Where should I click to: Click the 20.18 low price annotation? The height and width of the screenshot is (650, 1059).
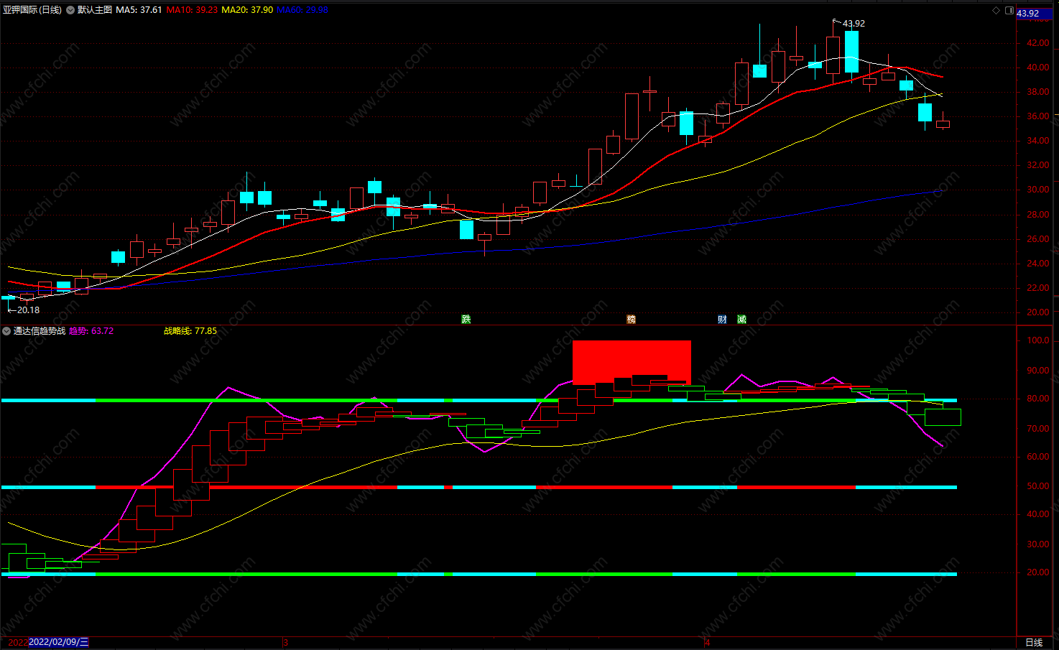click(x=28, y=310)
